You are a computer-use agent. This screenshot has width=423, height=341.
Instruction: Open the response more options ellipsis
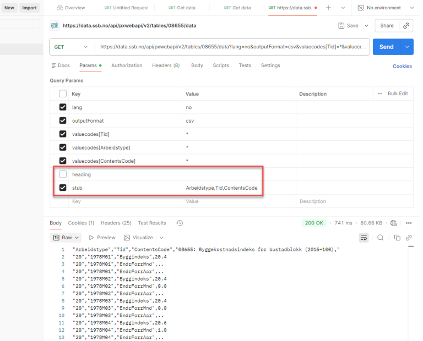tap(409, 223)
